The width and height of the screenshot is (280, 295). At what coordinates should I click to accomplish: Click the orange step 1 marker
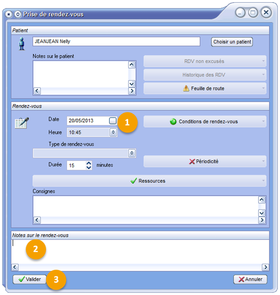pos(127,122)
